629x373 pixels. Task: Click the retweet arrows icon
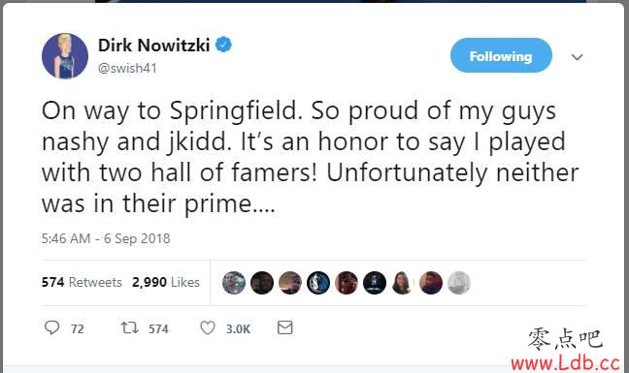point(130,328)
